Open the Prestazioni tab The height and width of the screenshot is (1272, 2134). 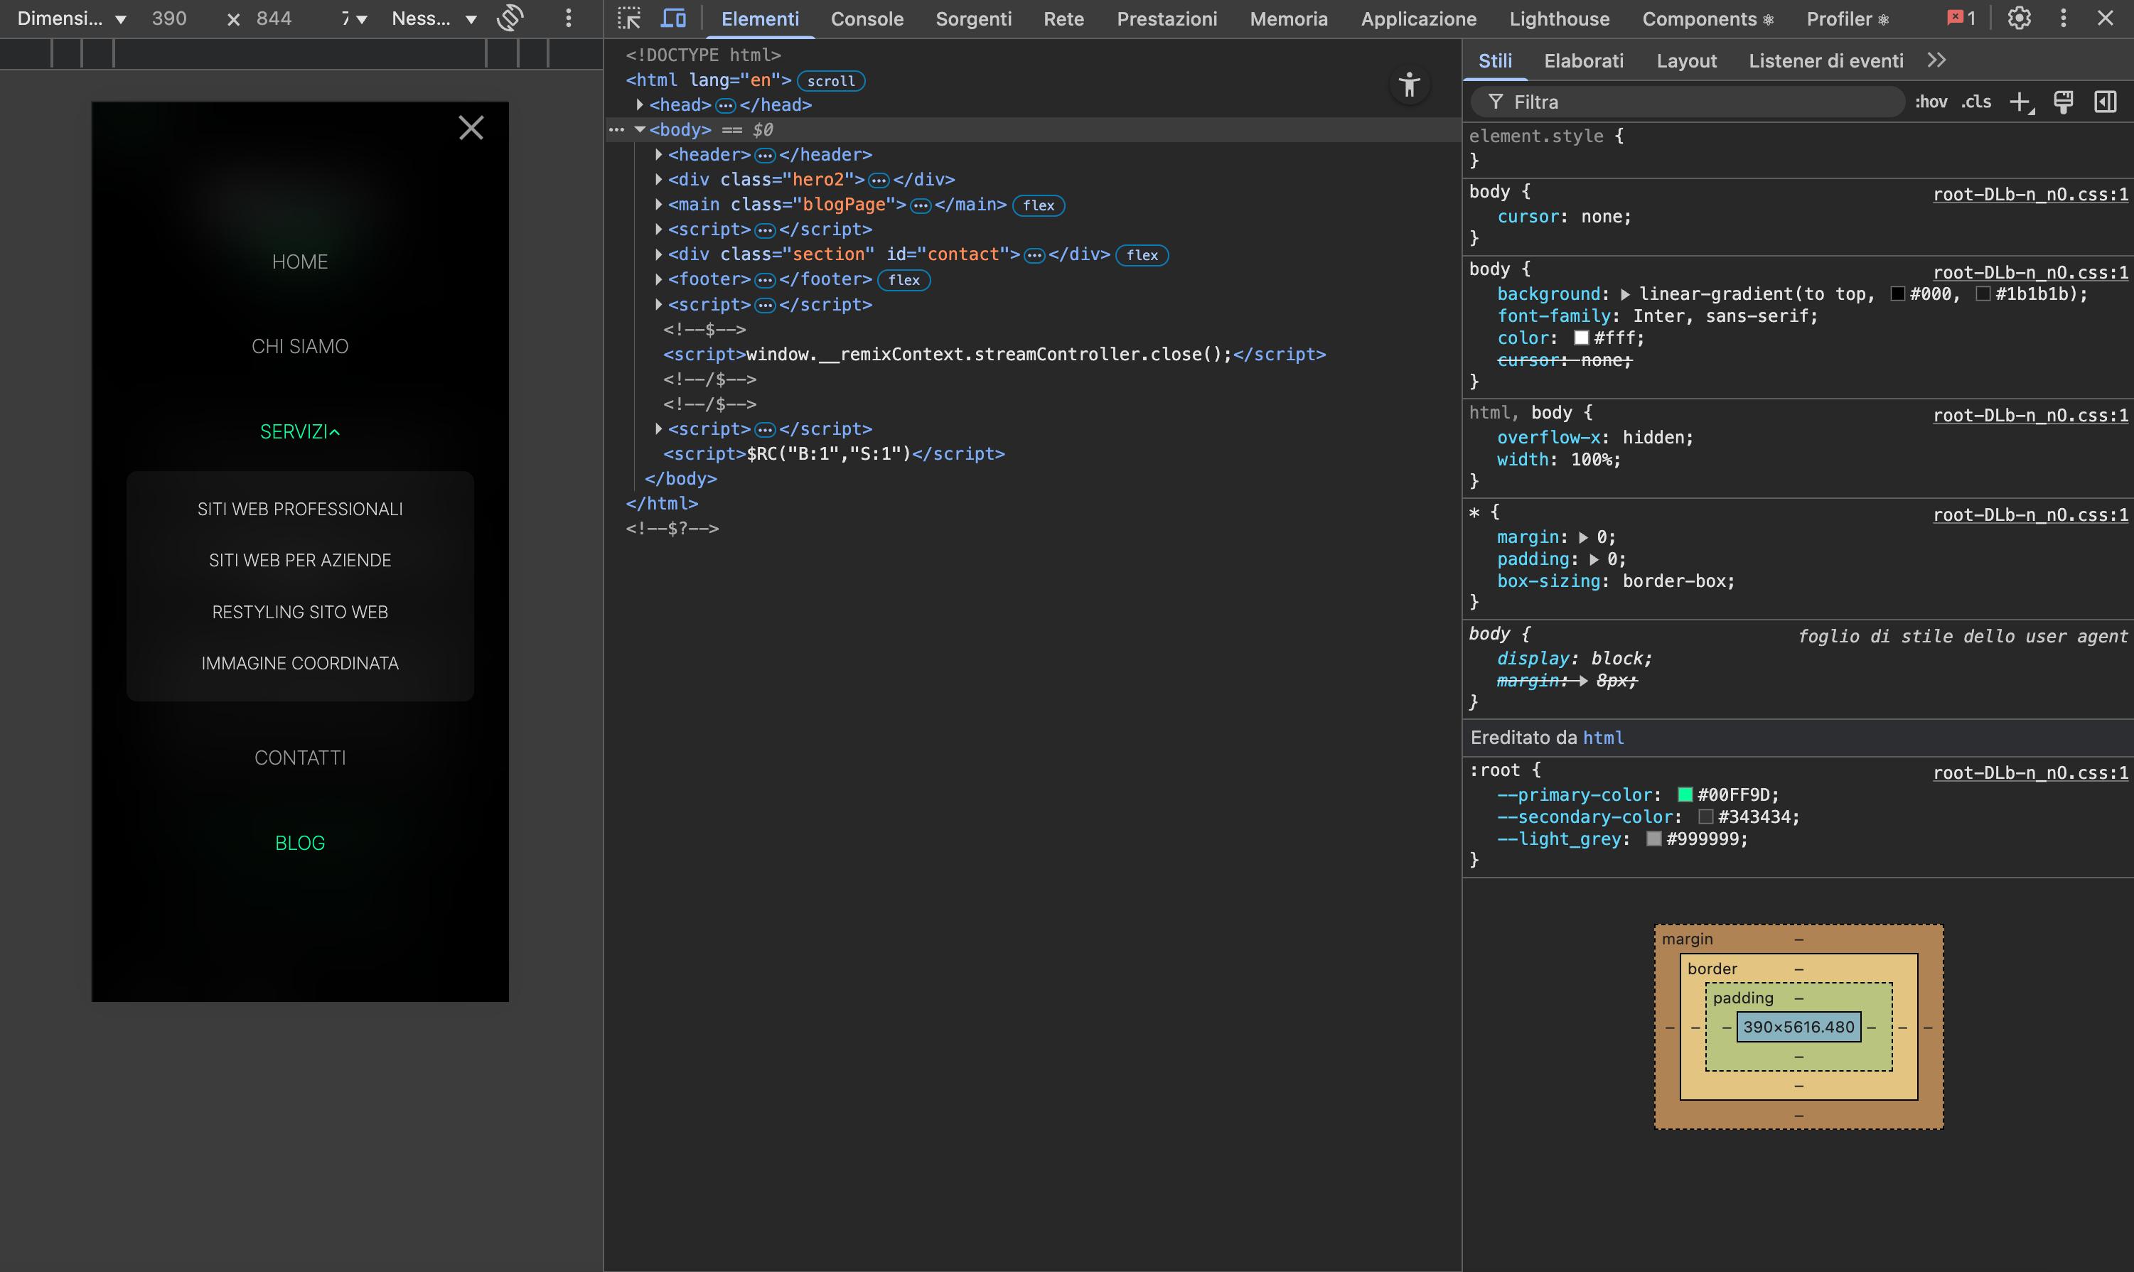[1167, 19]
